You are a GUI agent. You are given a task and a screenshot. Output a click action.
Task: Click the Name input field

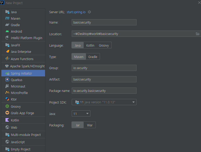(104, 22)
